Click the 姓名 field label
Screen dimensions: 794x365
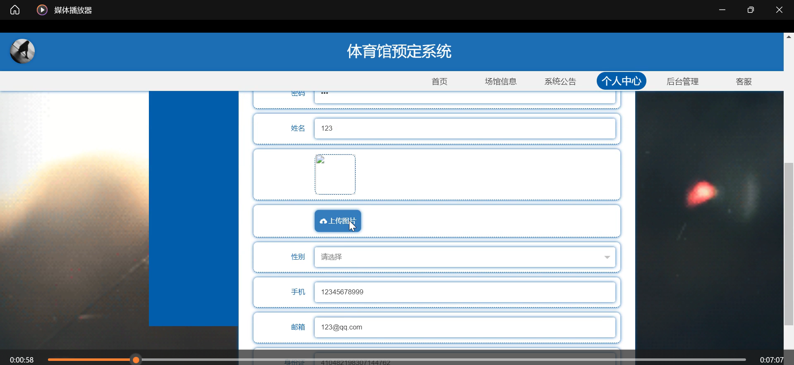tap(298, 128)
